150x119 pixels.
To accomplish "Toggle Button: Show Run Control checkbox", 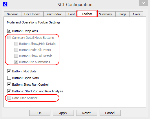I will 9,85.
